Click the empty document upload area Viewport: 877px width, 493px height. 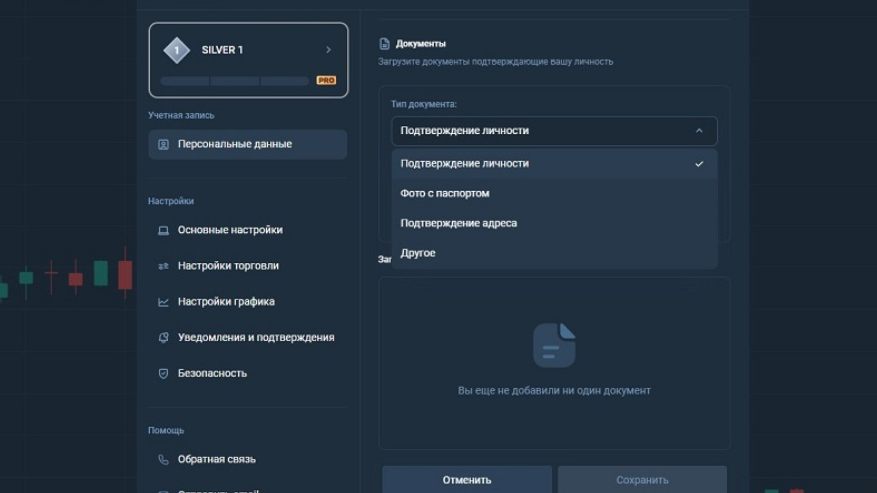554,363
